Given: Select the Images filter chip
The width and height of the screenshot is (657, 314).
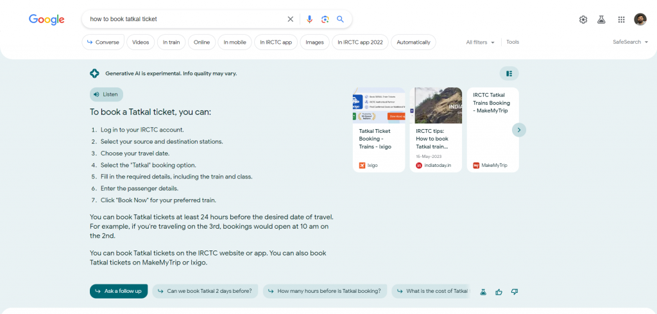Looking at the screenshot, I should 314,42.
